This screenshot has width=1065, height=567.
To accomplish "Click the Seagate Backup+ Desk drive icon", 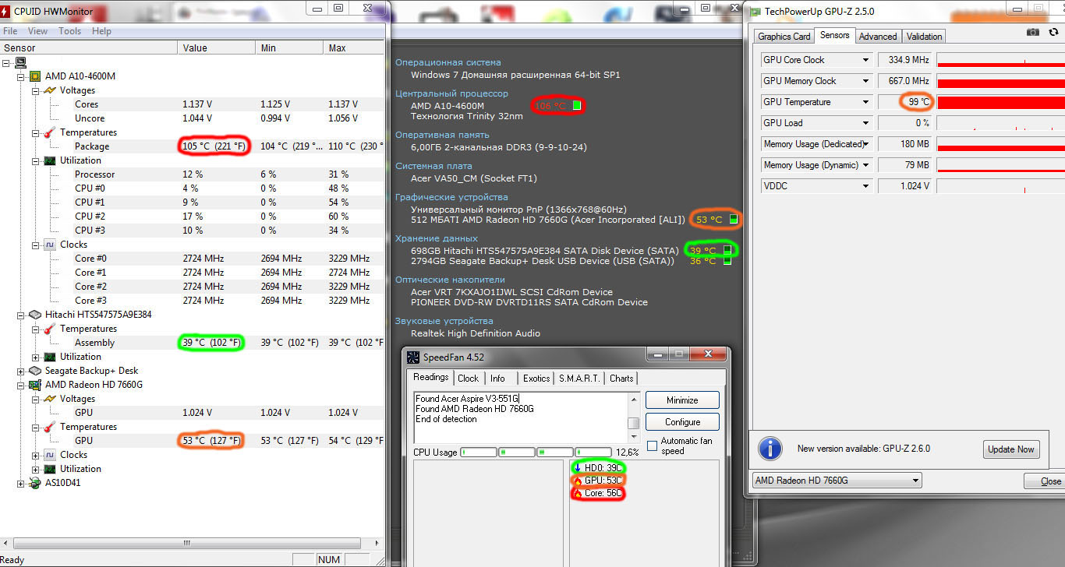I will 35,371.
